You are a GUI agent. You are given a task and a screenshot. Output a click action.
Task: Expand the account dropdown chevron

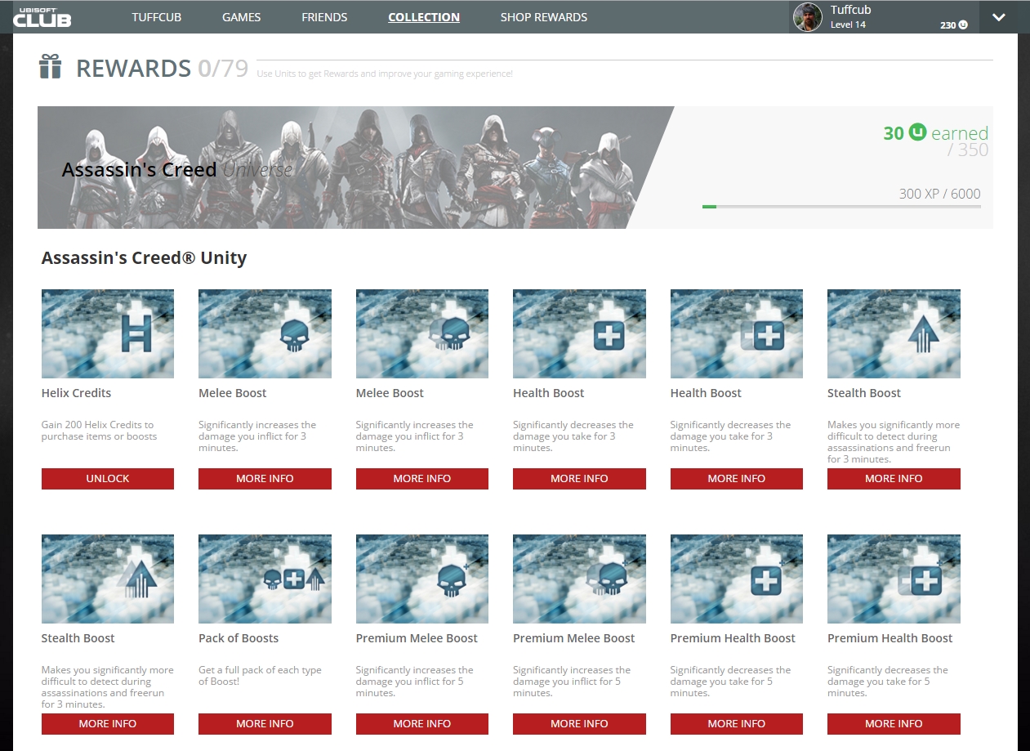pos(998,17)
